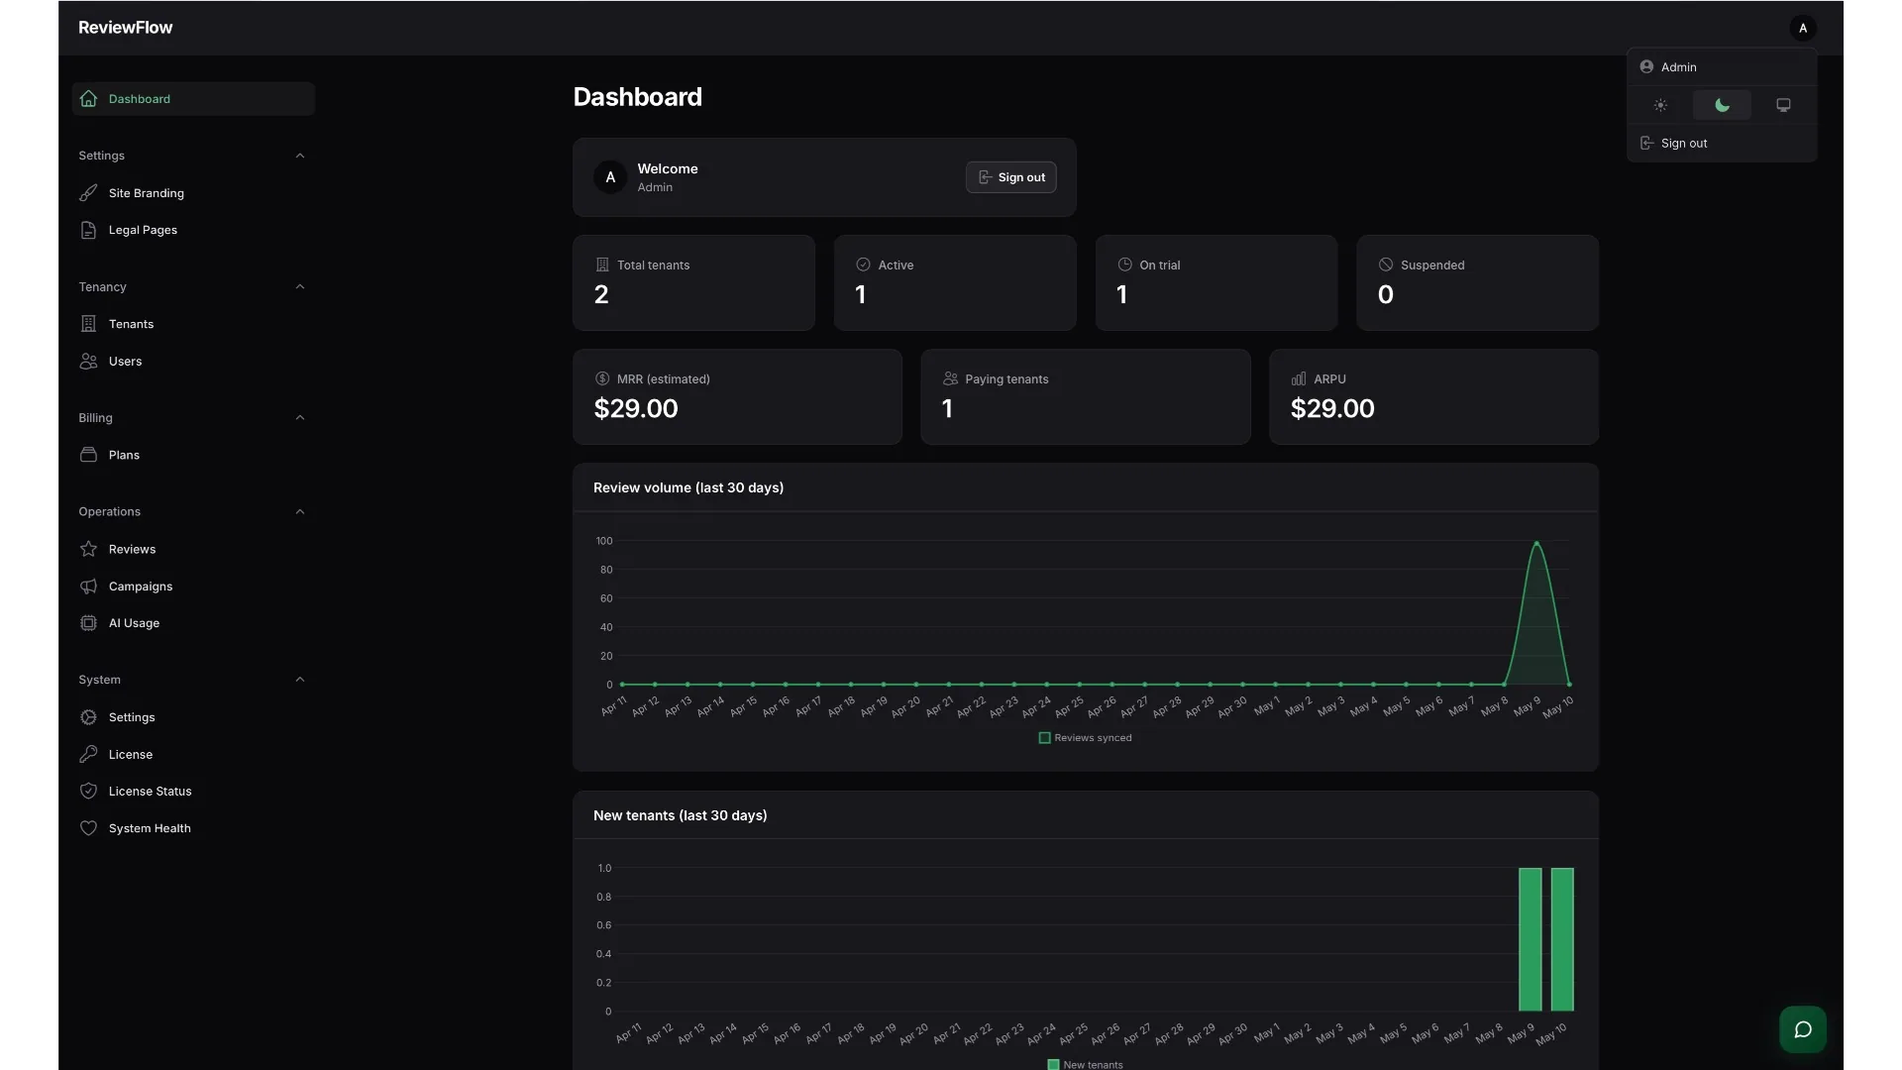Click the Site Branding brush icon

(x=88, y=193)
